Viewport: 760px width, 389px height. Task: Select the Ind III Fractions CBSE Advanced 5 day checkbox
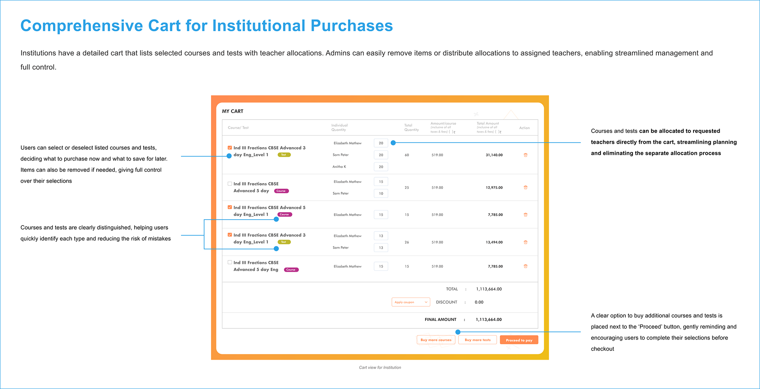230,184
